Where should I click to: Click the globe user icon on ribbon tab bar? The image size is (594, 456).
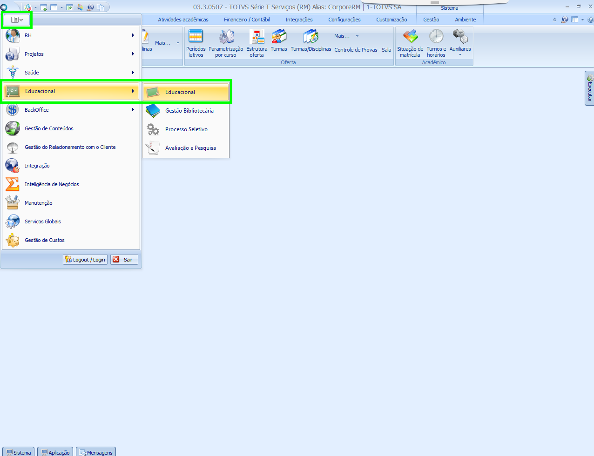(565, 20)
